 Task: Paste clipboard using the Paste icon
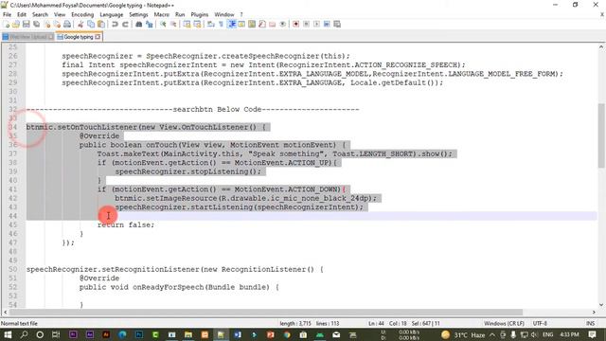tap(101, 24)
